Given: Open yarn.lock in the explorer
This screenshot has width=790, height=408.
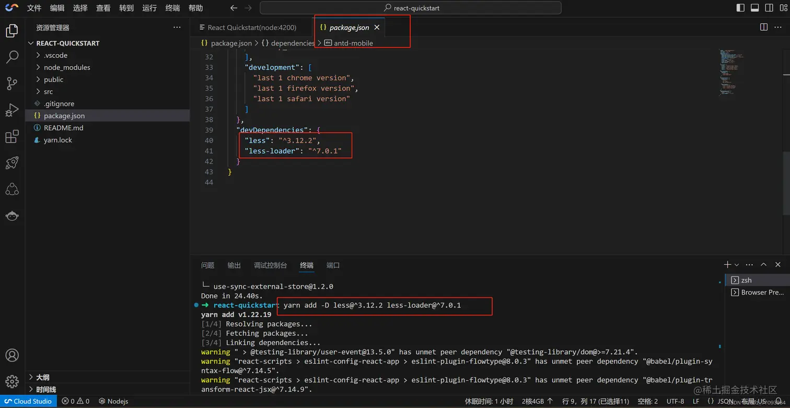Looking at the screenshot, I should coord(107,140).
